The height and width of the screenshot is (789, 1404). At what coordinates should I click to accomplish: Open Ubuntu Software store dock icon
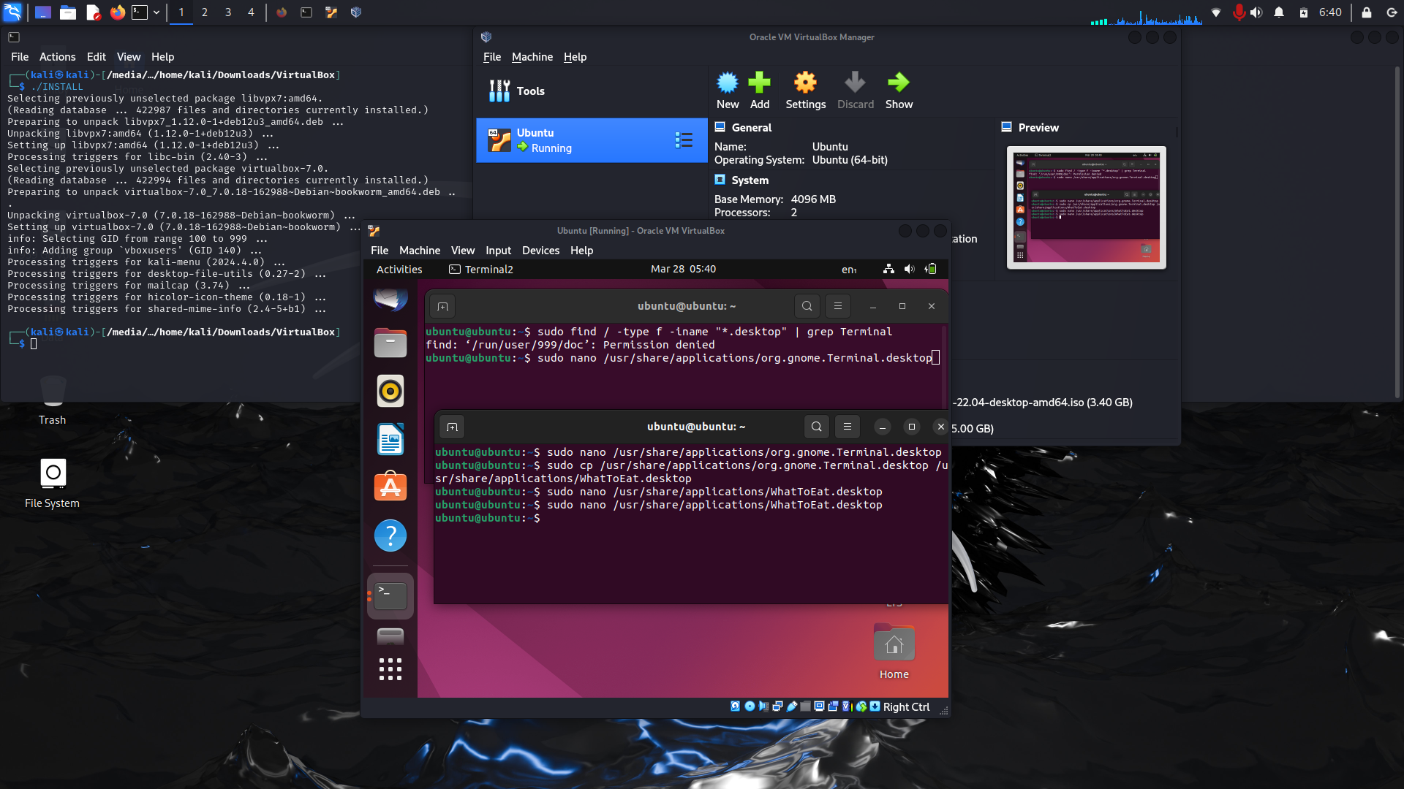[390, 487]
